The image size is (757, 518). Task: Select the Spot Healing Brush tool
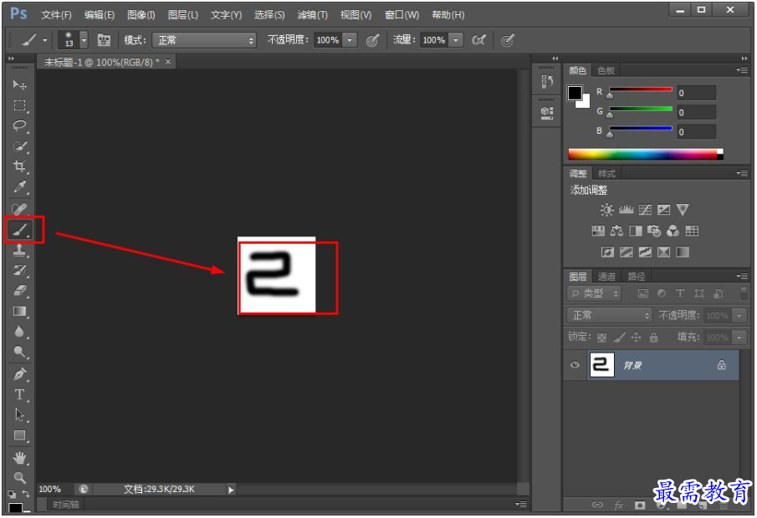(19, 209)
